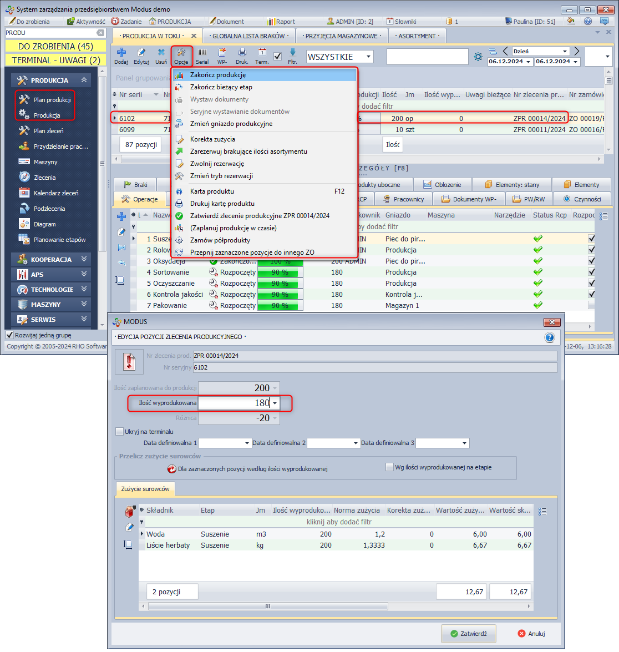Collapse the PRODUKCJA sidebar group

(x=84, y=80)
